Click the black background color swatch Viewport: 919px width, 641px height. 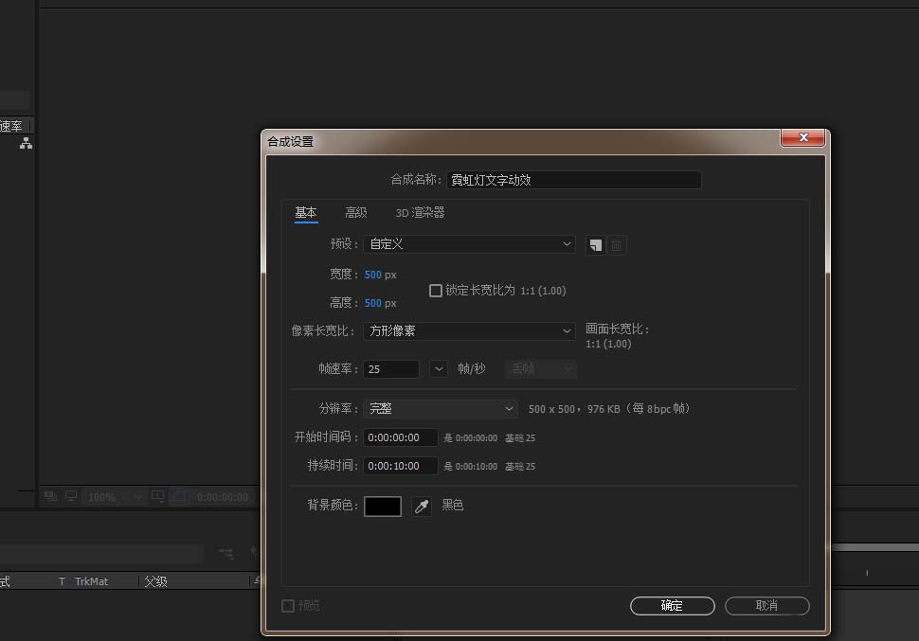pos(383,507)
